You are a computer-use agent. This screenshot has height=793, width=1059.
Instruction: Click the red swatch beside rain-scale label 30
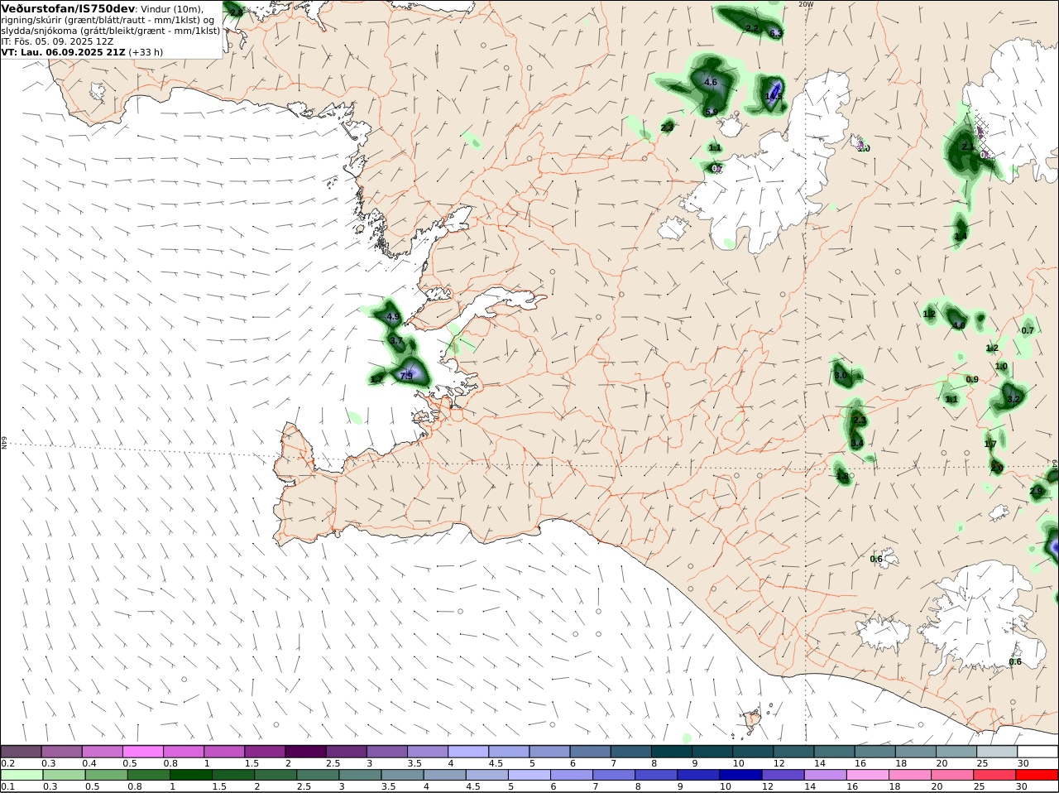[x=1037, y=776]
